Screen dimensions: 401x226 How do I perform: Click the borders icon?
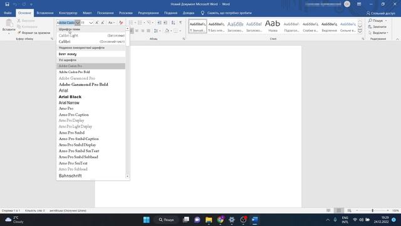(175, 31)
